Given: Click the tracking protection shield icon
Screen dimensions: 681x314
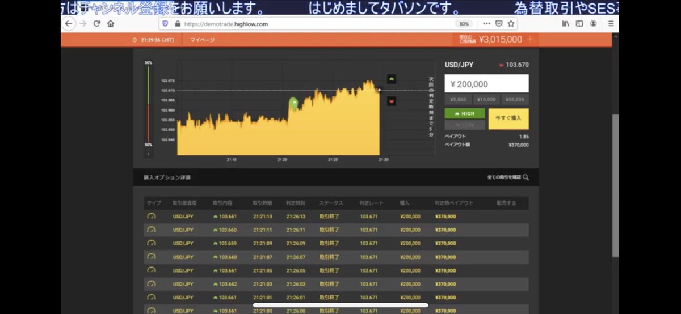Looking at the screenshot, I should 166,24.
